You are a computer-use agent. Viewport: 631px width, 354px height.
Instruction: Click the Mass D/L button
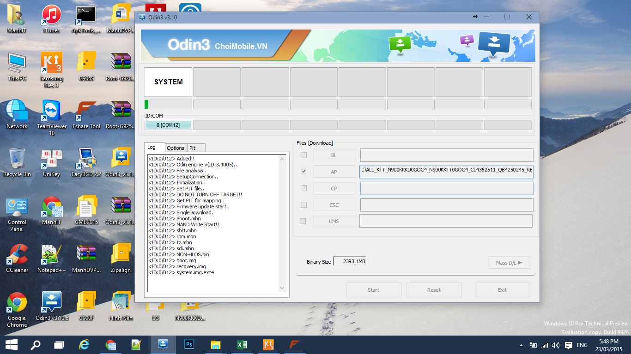[510, 263]
